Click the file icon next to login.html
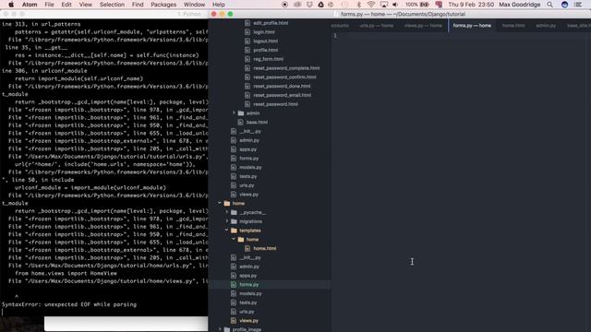Viewport: 591px width, 332px height. point(247,32)
